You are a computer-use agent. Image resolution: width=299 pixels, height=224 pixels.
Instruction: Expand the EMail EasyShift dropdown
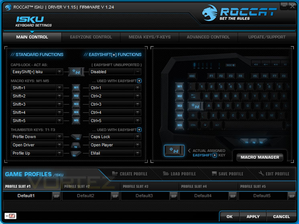[x=115, y=153]
